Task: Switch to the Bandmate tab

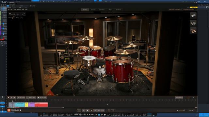Action: (x=119, y=10)
